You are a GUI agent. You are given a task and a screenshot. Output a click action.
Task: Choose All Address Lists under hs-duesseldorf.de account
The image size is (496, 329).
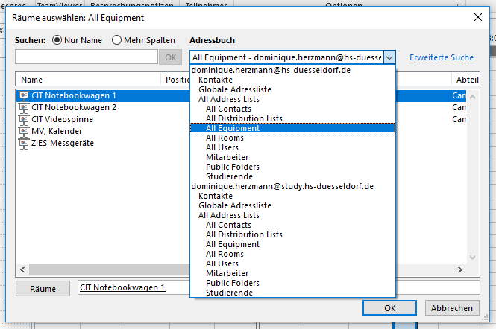pyautogui.click(x=229, y=99)
